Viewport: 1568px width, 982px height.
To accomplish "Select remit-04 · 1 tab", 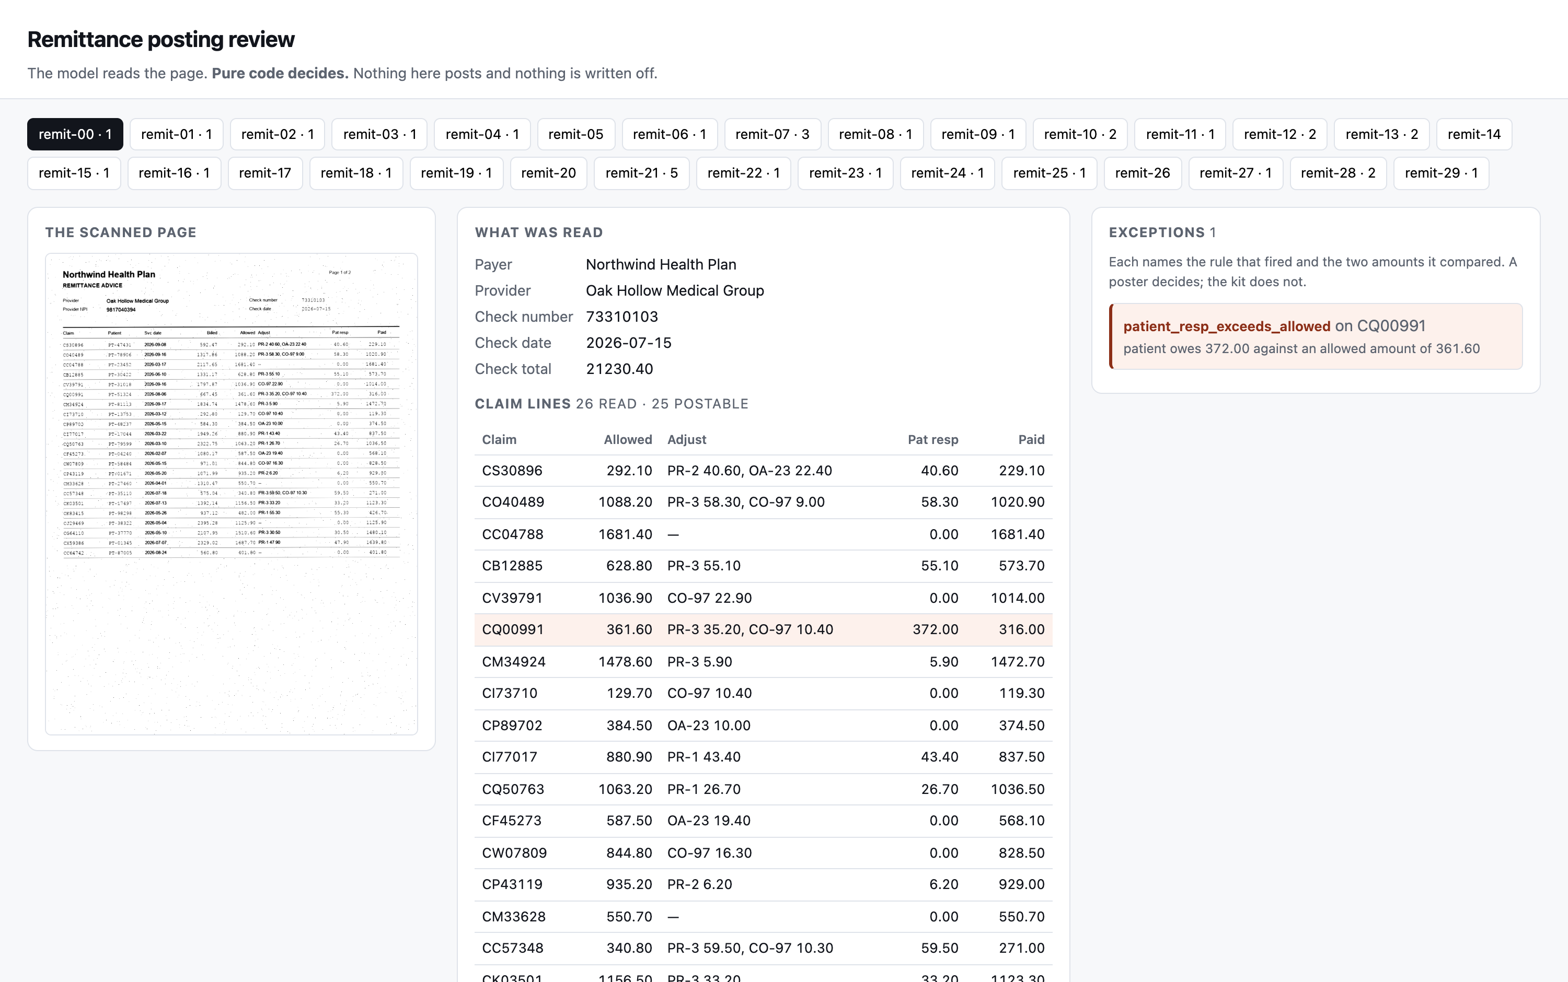I will [x=482, y=134].
